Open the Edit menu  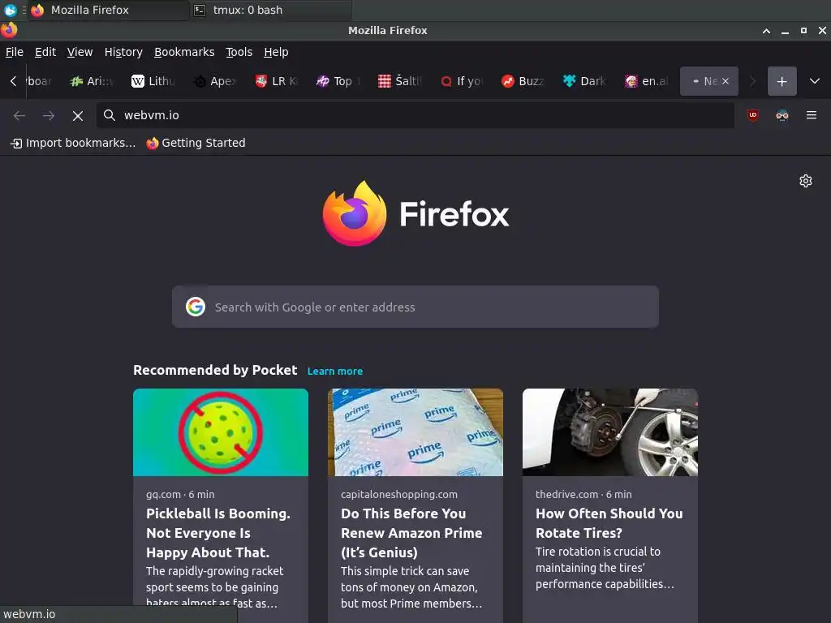tap(45, 52)
